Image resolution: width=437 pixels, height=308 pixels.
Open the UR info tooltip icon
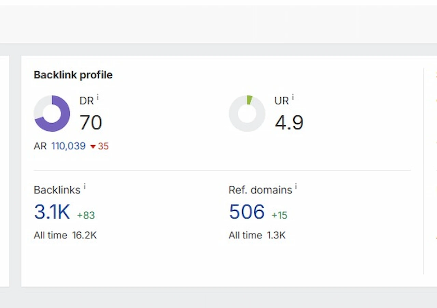(293, 98)
